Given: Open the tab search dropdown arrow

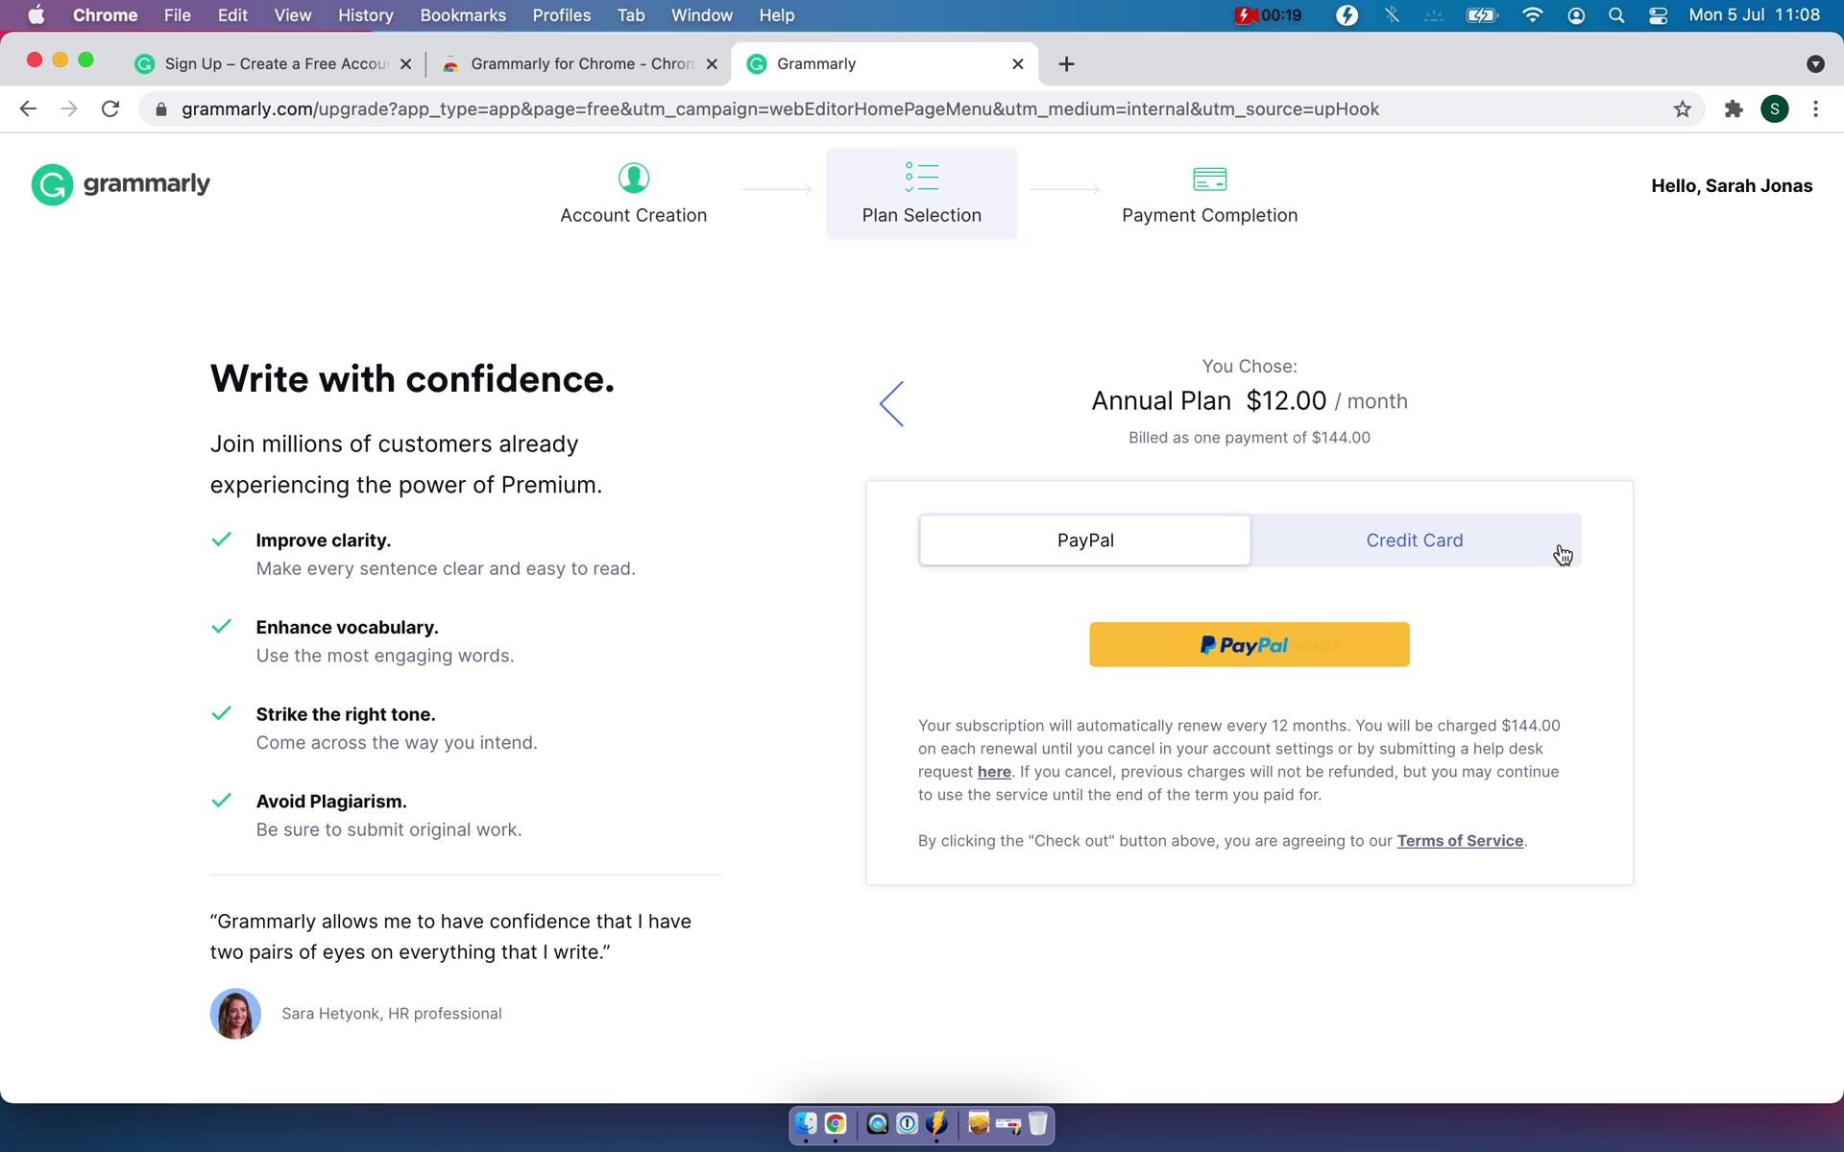Looking at the screenshot, I should pos(1815,64).
